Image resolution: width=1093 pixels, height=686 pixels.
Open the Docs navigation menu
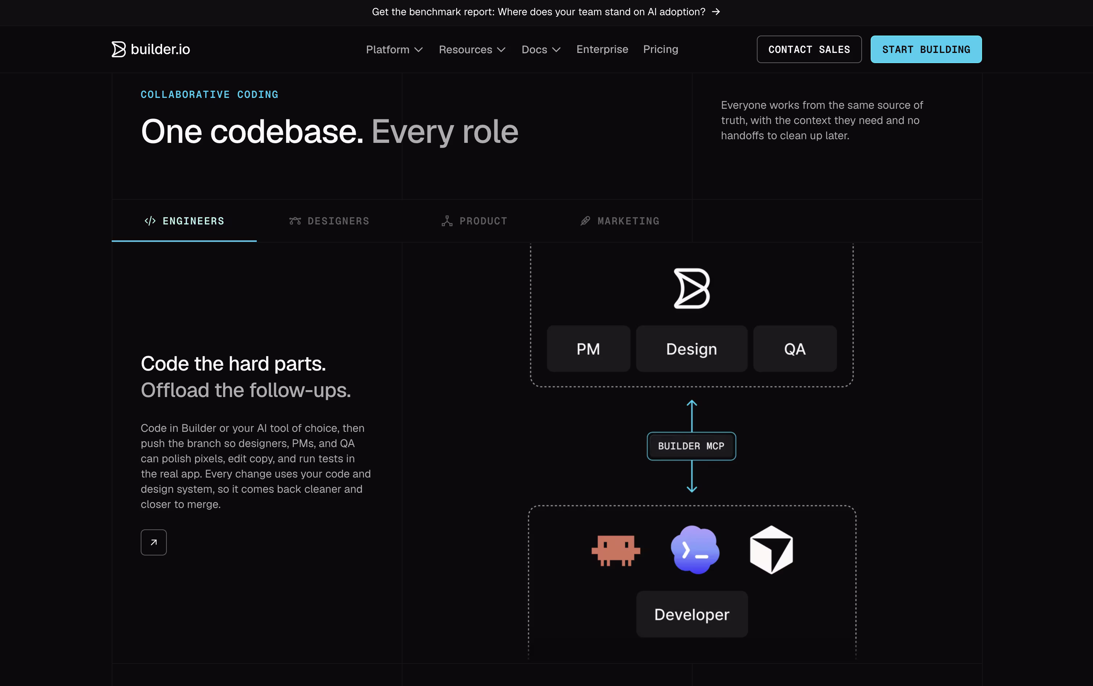tap(541, 49)
